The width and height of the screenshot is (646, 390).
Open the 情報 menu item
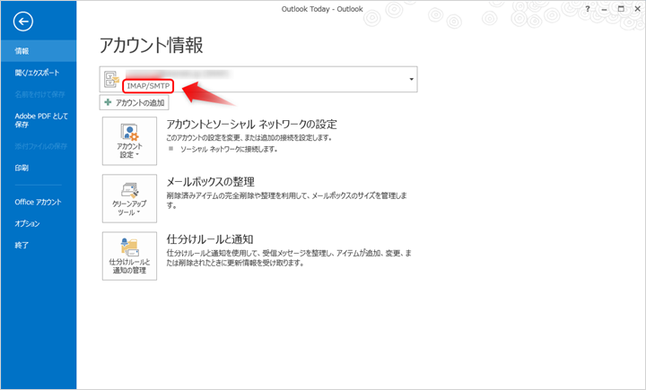point(39,51)
